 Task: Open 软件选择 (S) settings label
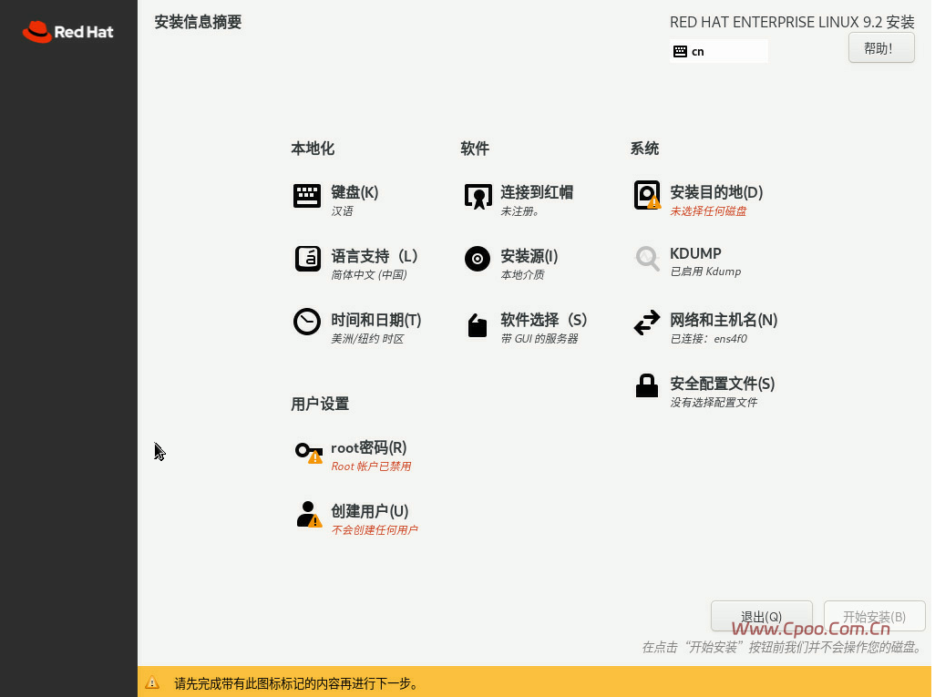pyautogui.click(x=544, y=320)
